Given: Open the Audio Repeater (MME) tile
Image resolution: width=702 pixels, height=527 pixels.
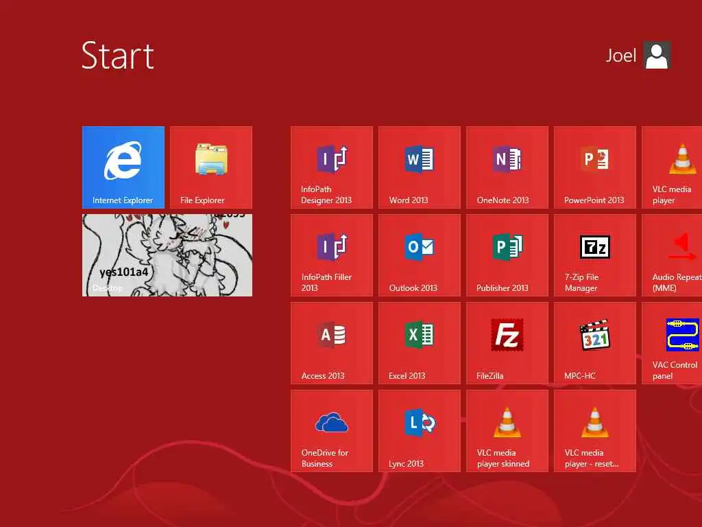Looking at the screenshot, I should [x=672, y=255].
